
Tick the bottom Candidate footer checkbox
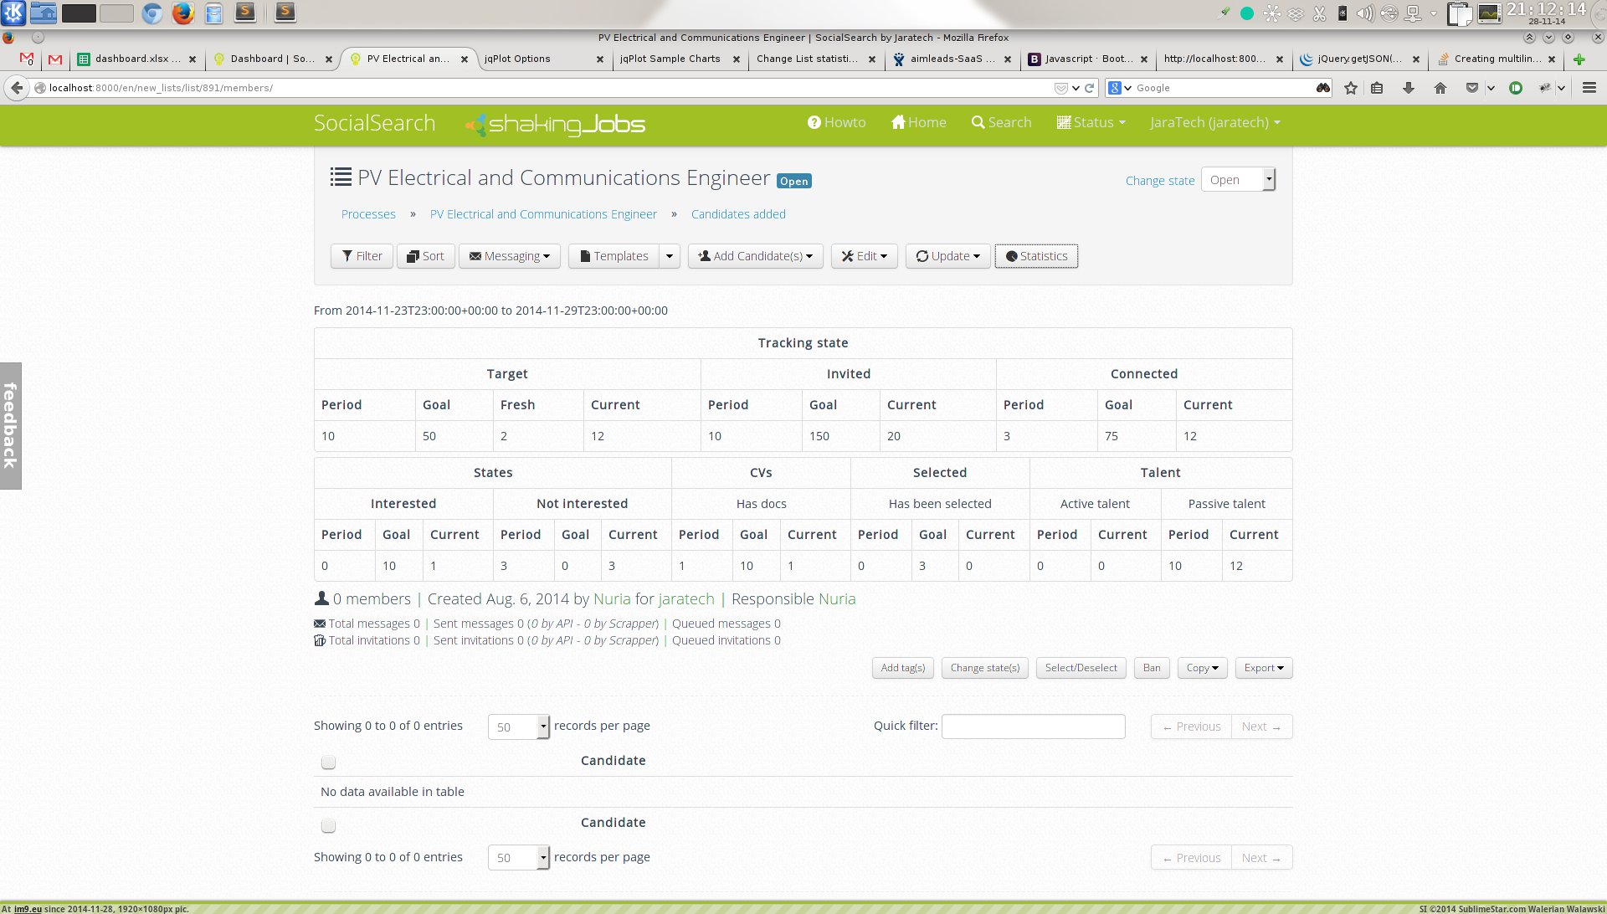pos(328,826)
